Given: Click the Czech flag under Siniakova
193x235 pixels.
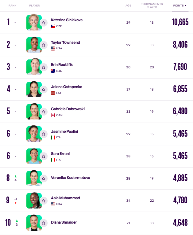Looking at the screenshot, I should click(53, 26).
